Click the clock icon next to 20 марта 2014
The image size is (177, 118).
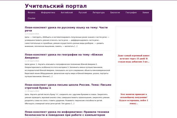coord(26,91)
